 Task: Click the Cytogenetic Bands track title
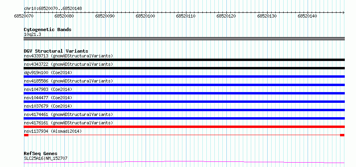[48, 29]
